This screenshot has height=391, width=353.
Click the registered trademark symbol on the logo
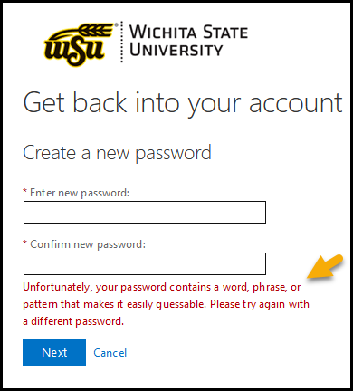pos(116,25)
